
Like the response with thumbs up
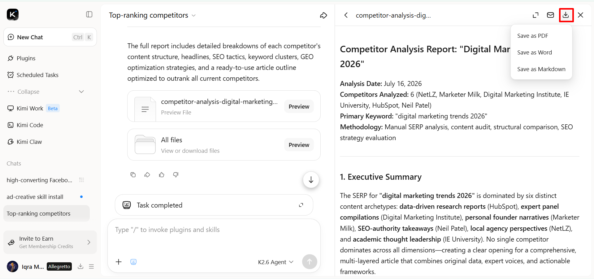(162, 175)
